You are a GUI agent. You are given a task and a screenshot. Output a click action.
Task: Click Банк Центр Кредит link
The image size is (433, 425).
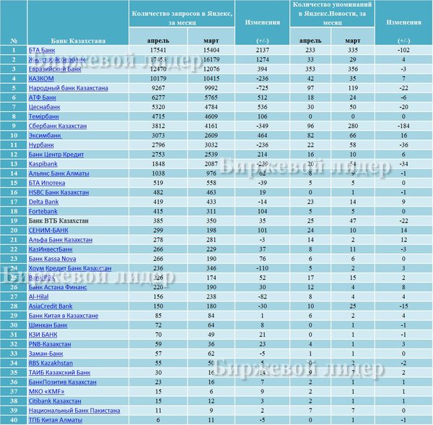56,154
